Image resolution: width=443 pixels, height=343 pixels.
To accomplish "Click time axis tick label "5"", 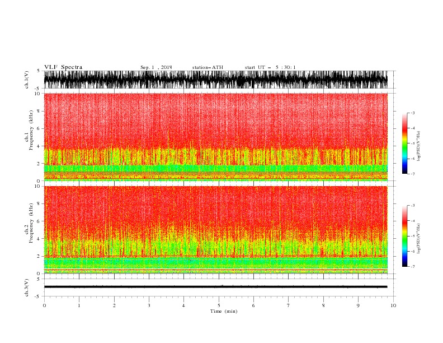I will pos(219,305).
